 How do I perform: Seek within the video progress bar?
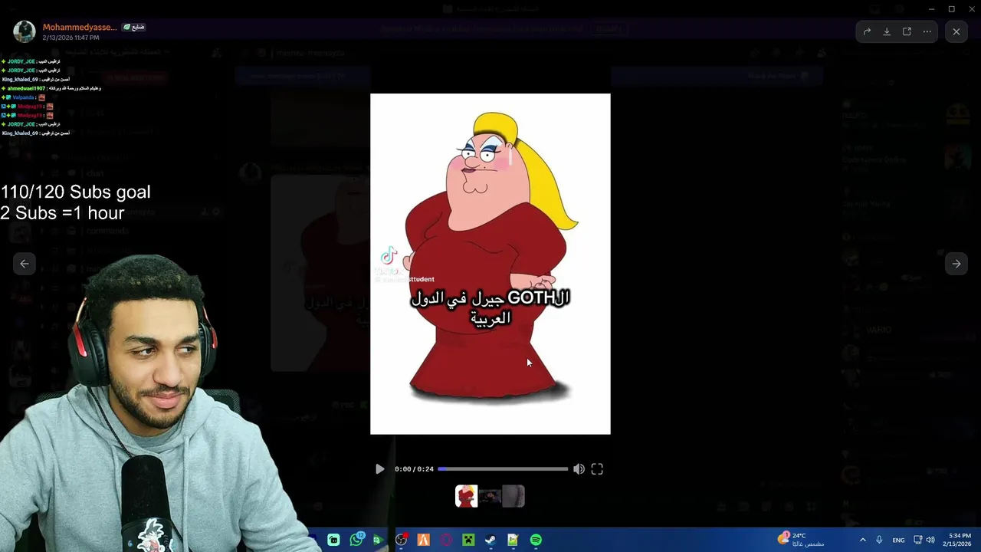(503, 469)
